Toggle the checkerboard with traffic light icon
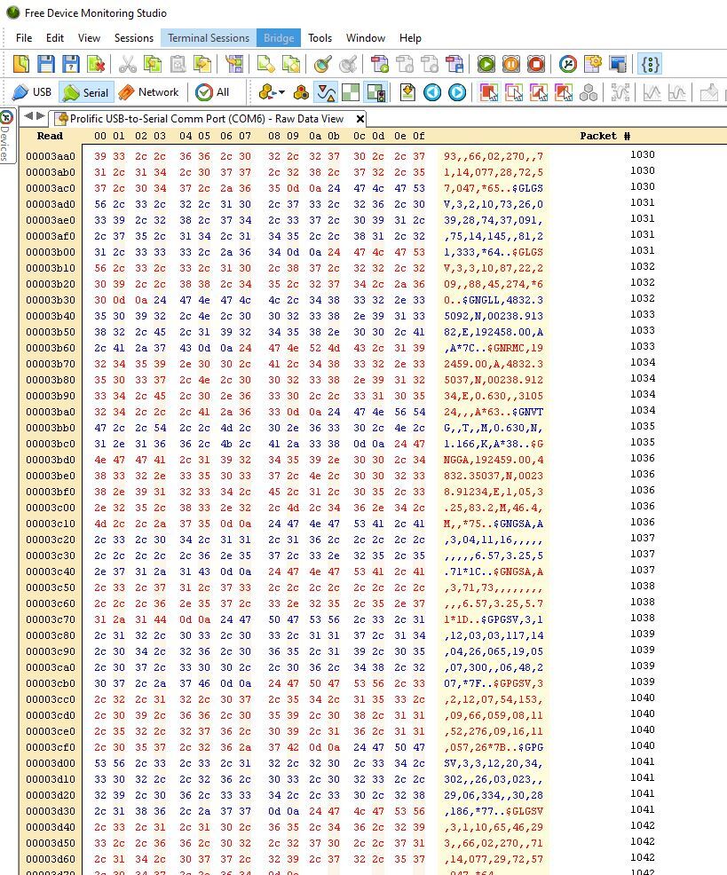Image resolution: width=727 pixels, height=875 pixels. pos(375,92)
